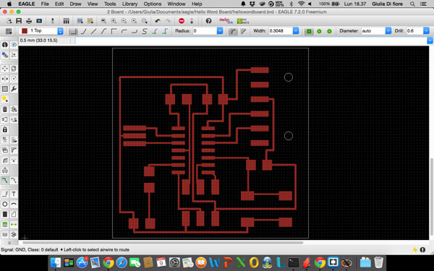Open the Tools menu
Screen dimensions: 434x271
[110, 4]
